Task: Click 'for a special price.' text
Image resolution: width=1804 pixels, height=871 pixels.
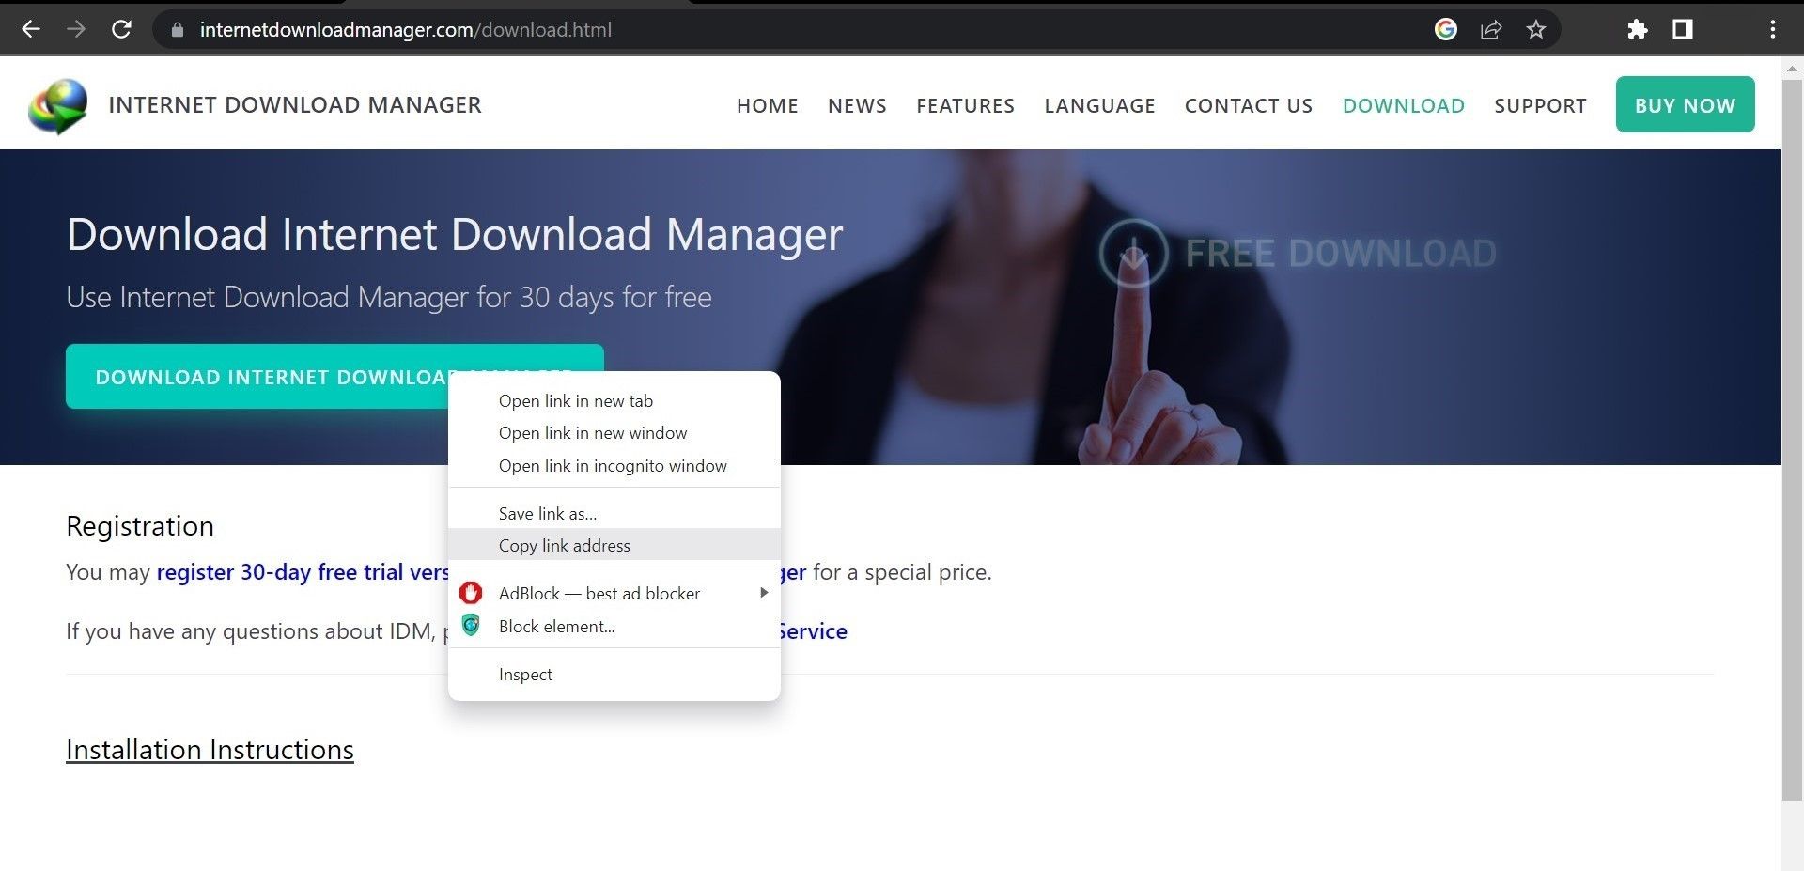Action: click(x=902, y=572)
